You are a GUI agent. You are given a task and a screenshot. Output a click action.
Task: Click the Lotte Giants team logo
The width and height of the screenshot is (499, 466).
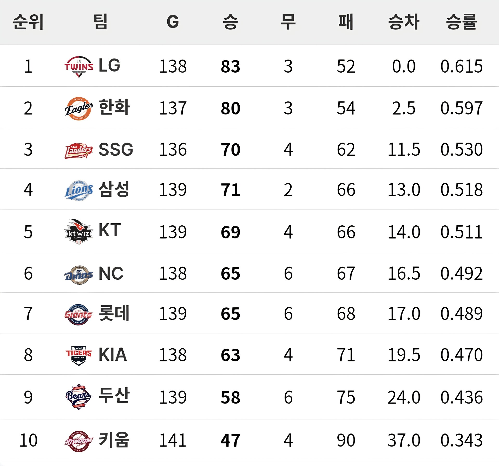[78, 314]
